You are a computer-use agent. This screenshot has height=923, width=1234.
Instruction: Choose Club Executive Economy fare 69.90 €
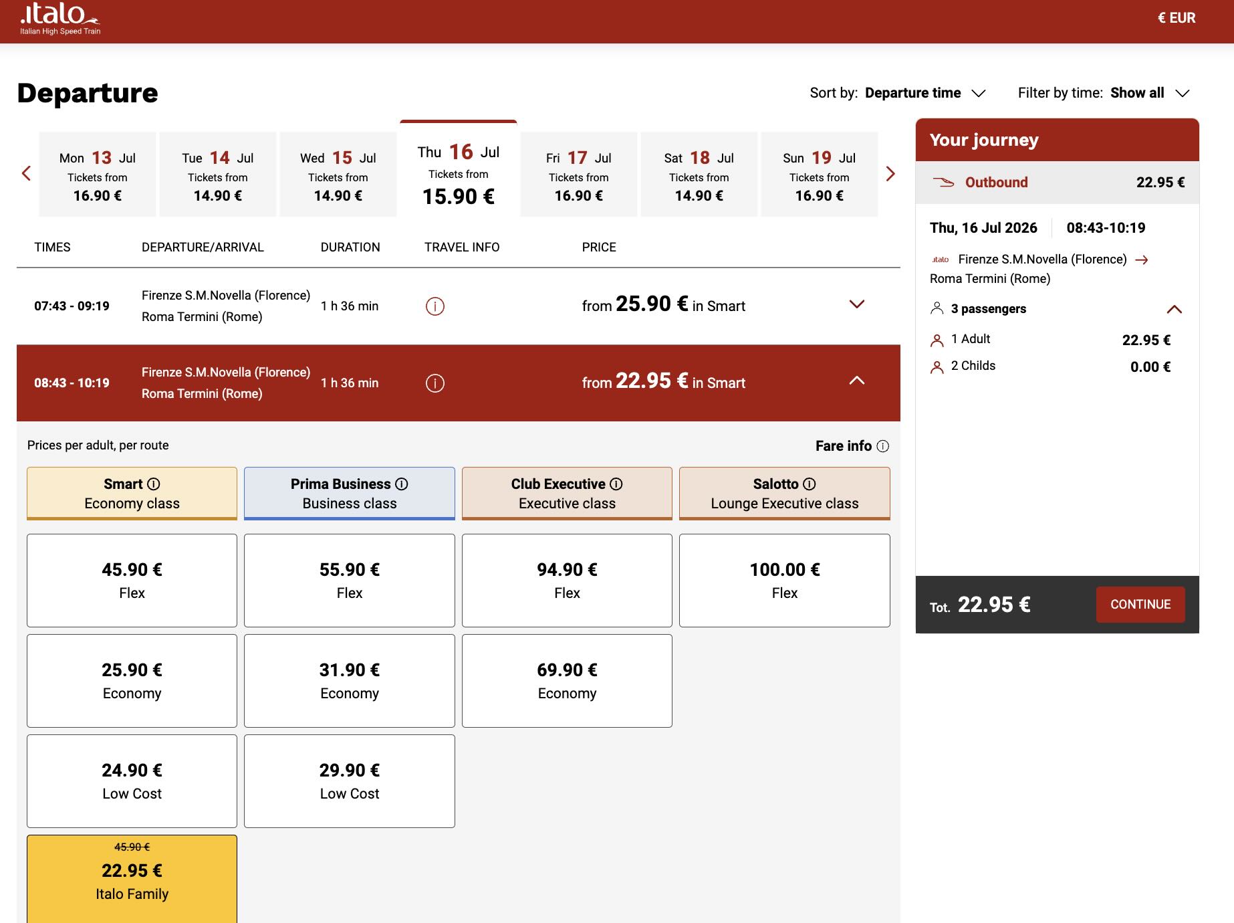tap(567, 681)
